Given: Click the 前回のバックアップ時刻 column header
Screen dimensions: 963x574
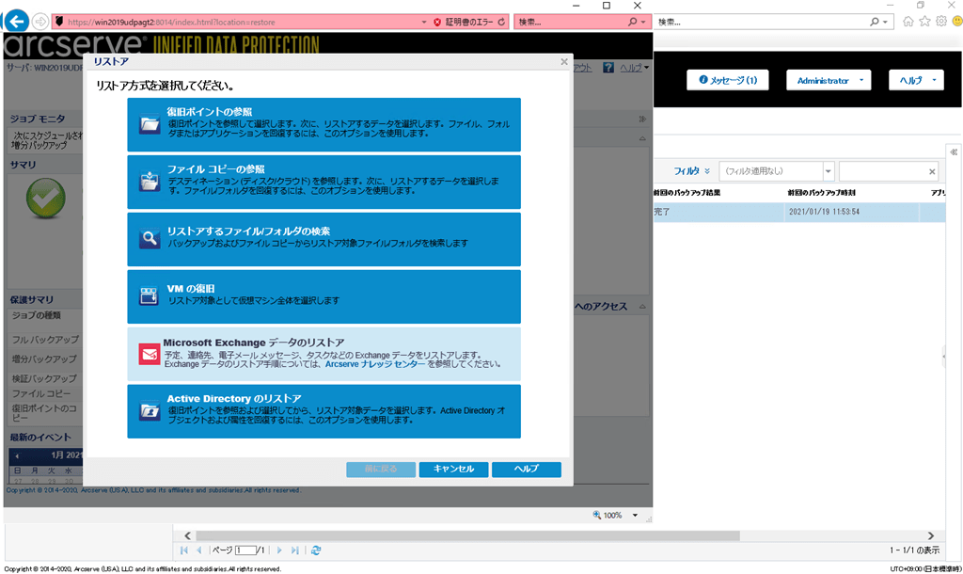Looking at the screenshot, I should (821, 193).
